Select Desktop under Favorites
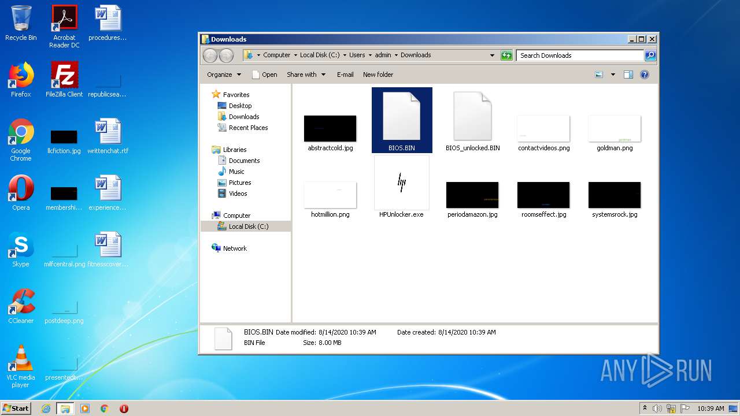This screenshot has height=416, width=740. [240, 106]
